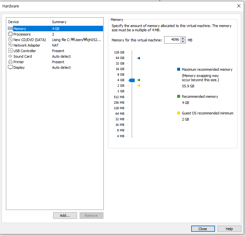The width and height of the screenshot is (245, 236).
Task: Click the 4 GB summary of Memory
Action: pos(56,29)
